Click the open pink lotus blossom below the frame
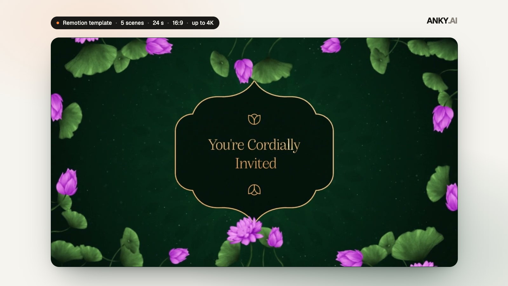Viewport: 508px width, 286px height. [245, 231]
